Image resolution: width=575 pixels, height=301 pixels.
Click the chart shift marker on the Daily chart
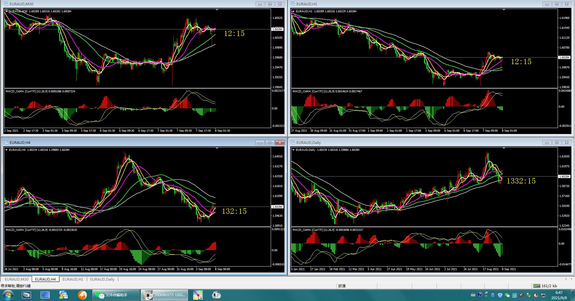coord(504,148)
